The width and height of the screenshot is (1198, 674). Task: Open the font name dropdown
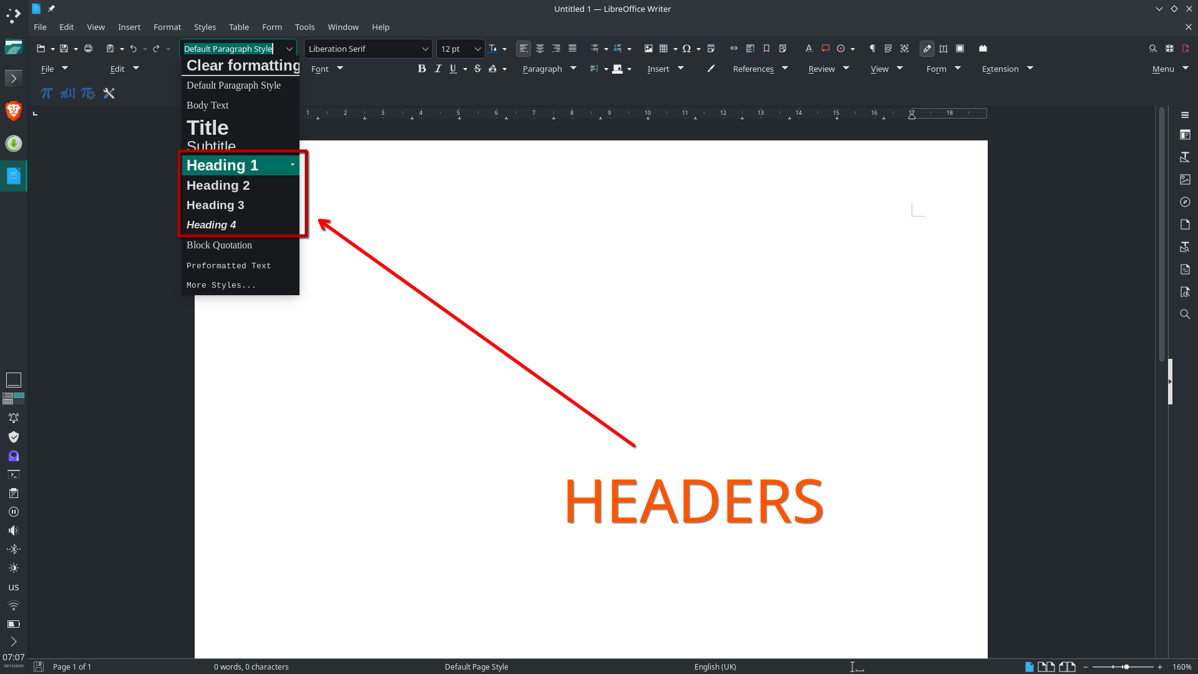point(424,49)
